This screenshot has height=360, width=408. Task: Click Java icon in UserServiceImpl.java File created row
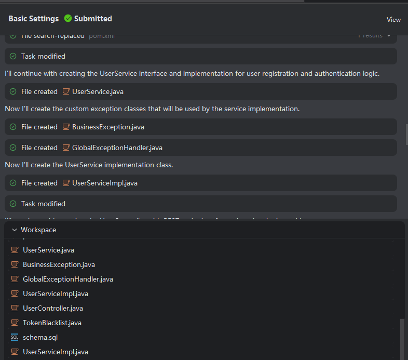(x=66, y=183)
